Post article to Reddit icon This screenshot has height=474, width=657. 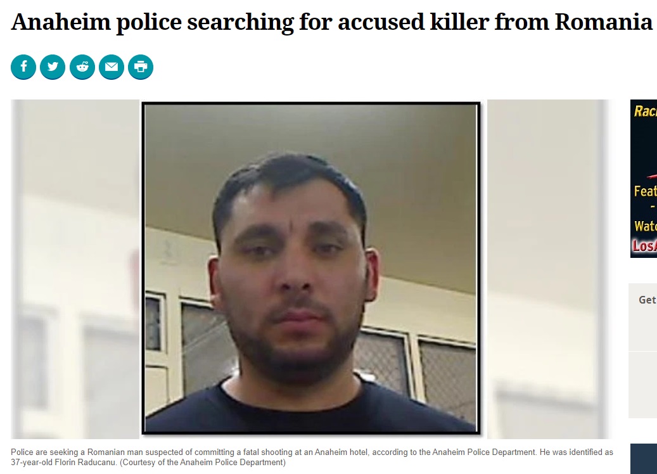point(82,67)
